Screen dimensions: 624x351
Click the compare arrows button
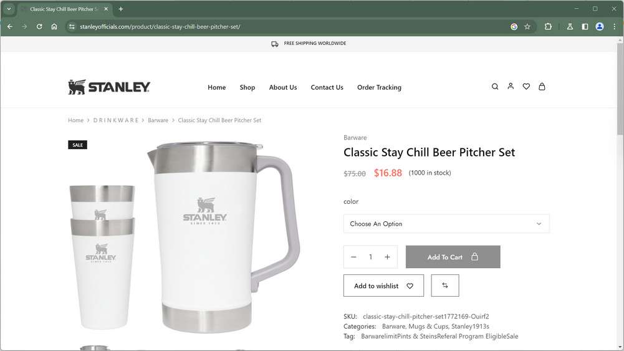point(445,286)
